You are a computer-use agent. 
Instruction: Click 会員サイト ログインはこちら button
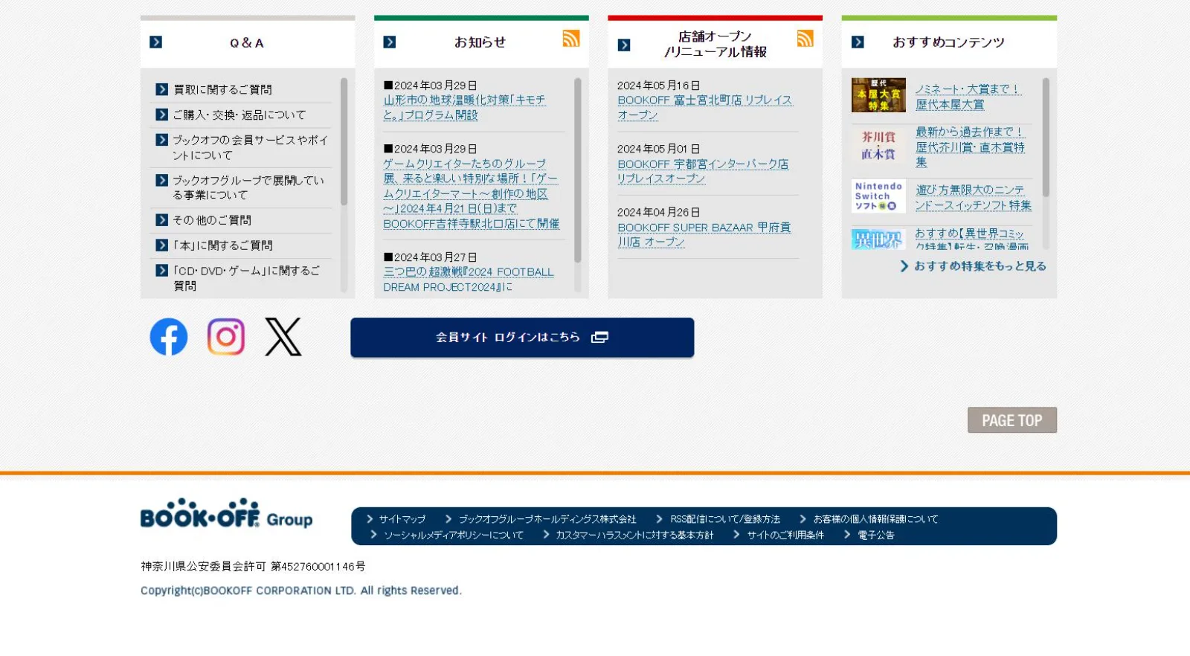tap(522, 338)
